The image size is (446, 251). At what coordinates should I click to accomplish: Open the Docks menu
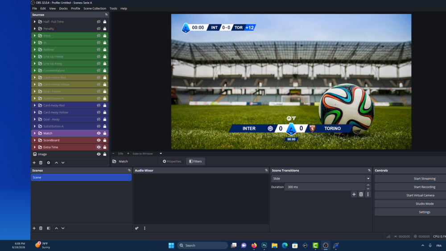[x=63, y=8]
